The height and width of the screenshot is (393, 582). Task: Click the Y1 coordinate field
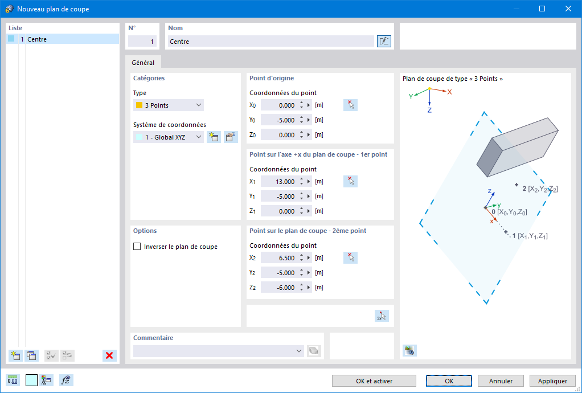[280, 197]
